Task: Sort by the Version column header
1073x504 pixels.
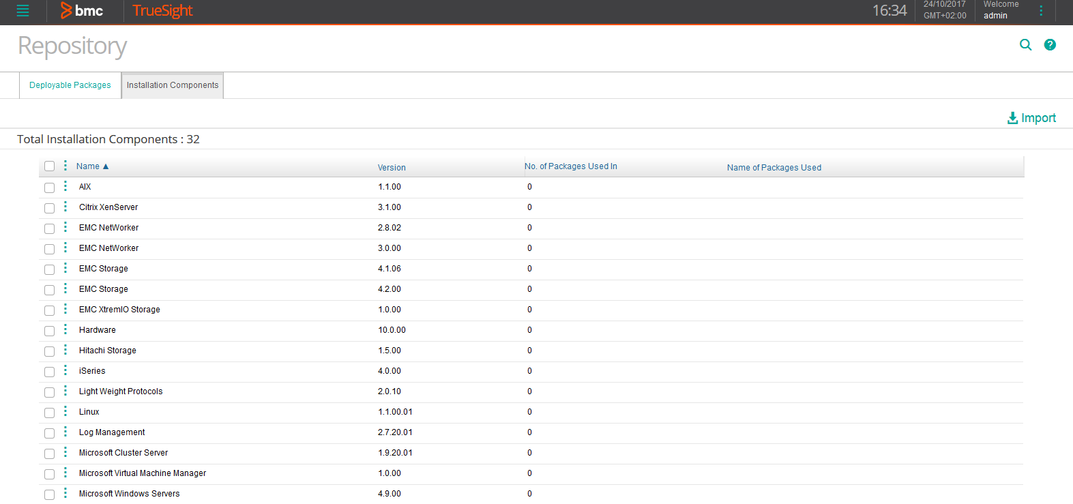Action: (392, 168)
